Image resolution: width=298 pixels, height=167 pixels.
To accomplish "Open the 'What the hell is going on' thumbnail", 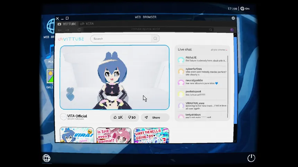I will (x=151, y=135).
